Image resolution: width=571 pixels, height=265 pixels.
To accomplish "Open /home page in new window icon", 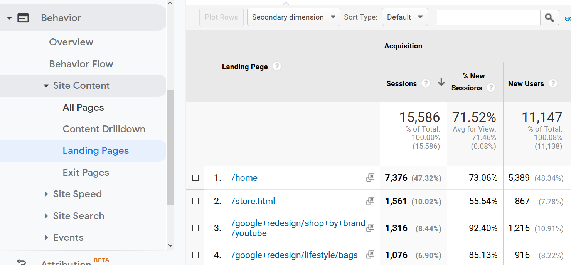I will (370, 178).
